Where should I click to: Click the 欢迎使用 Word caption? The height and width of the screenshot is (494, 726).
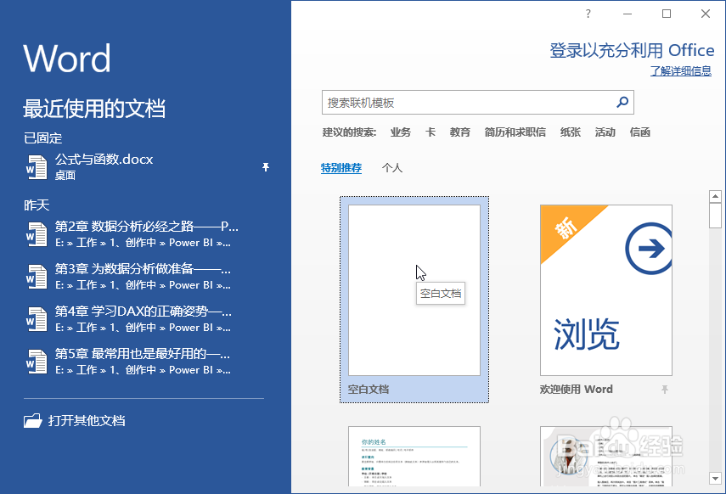[576, 390]
